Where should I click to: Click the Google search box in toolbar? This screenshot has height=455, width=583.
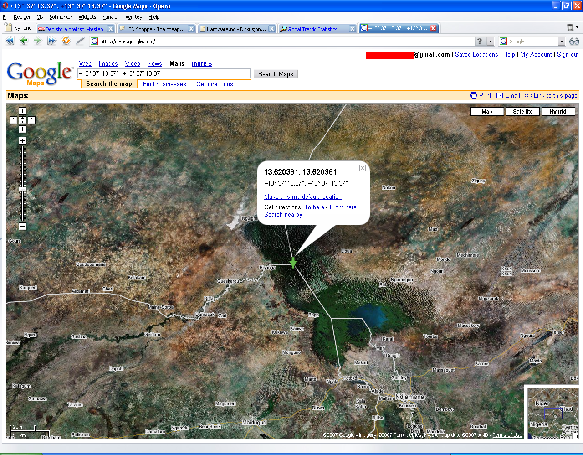click(x=532, y=41)
